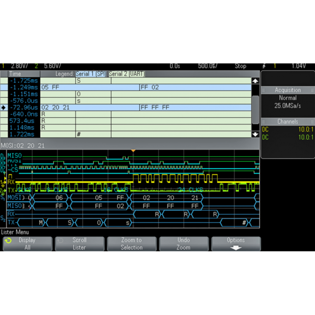Click the lister scrollbar thumb
This screenshot has width=315, height=315.
pos(255,110)
